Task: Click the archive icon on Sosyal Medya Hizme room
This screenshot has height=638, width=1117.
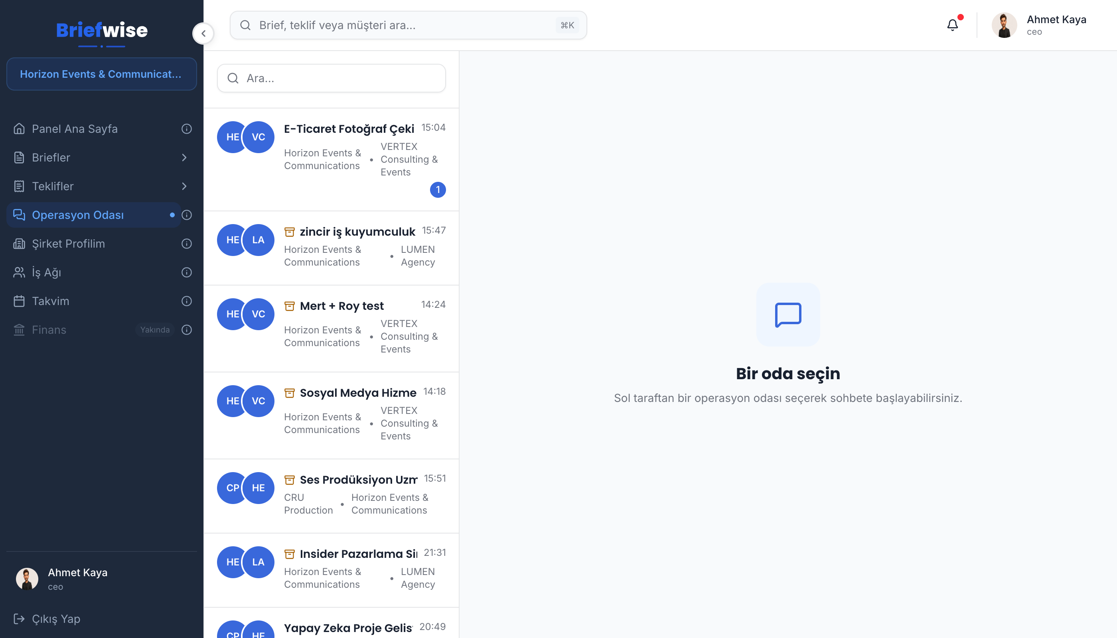Action: [x=289, y=393]
